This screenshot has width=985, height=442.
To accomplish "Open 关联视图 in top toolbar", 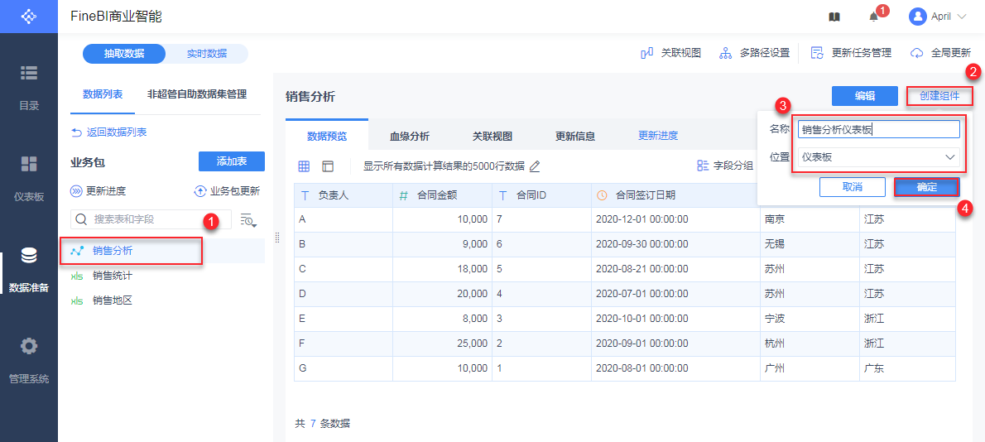I will 671,53.
